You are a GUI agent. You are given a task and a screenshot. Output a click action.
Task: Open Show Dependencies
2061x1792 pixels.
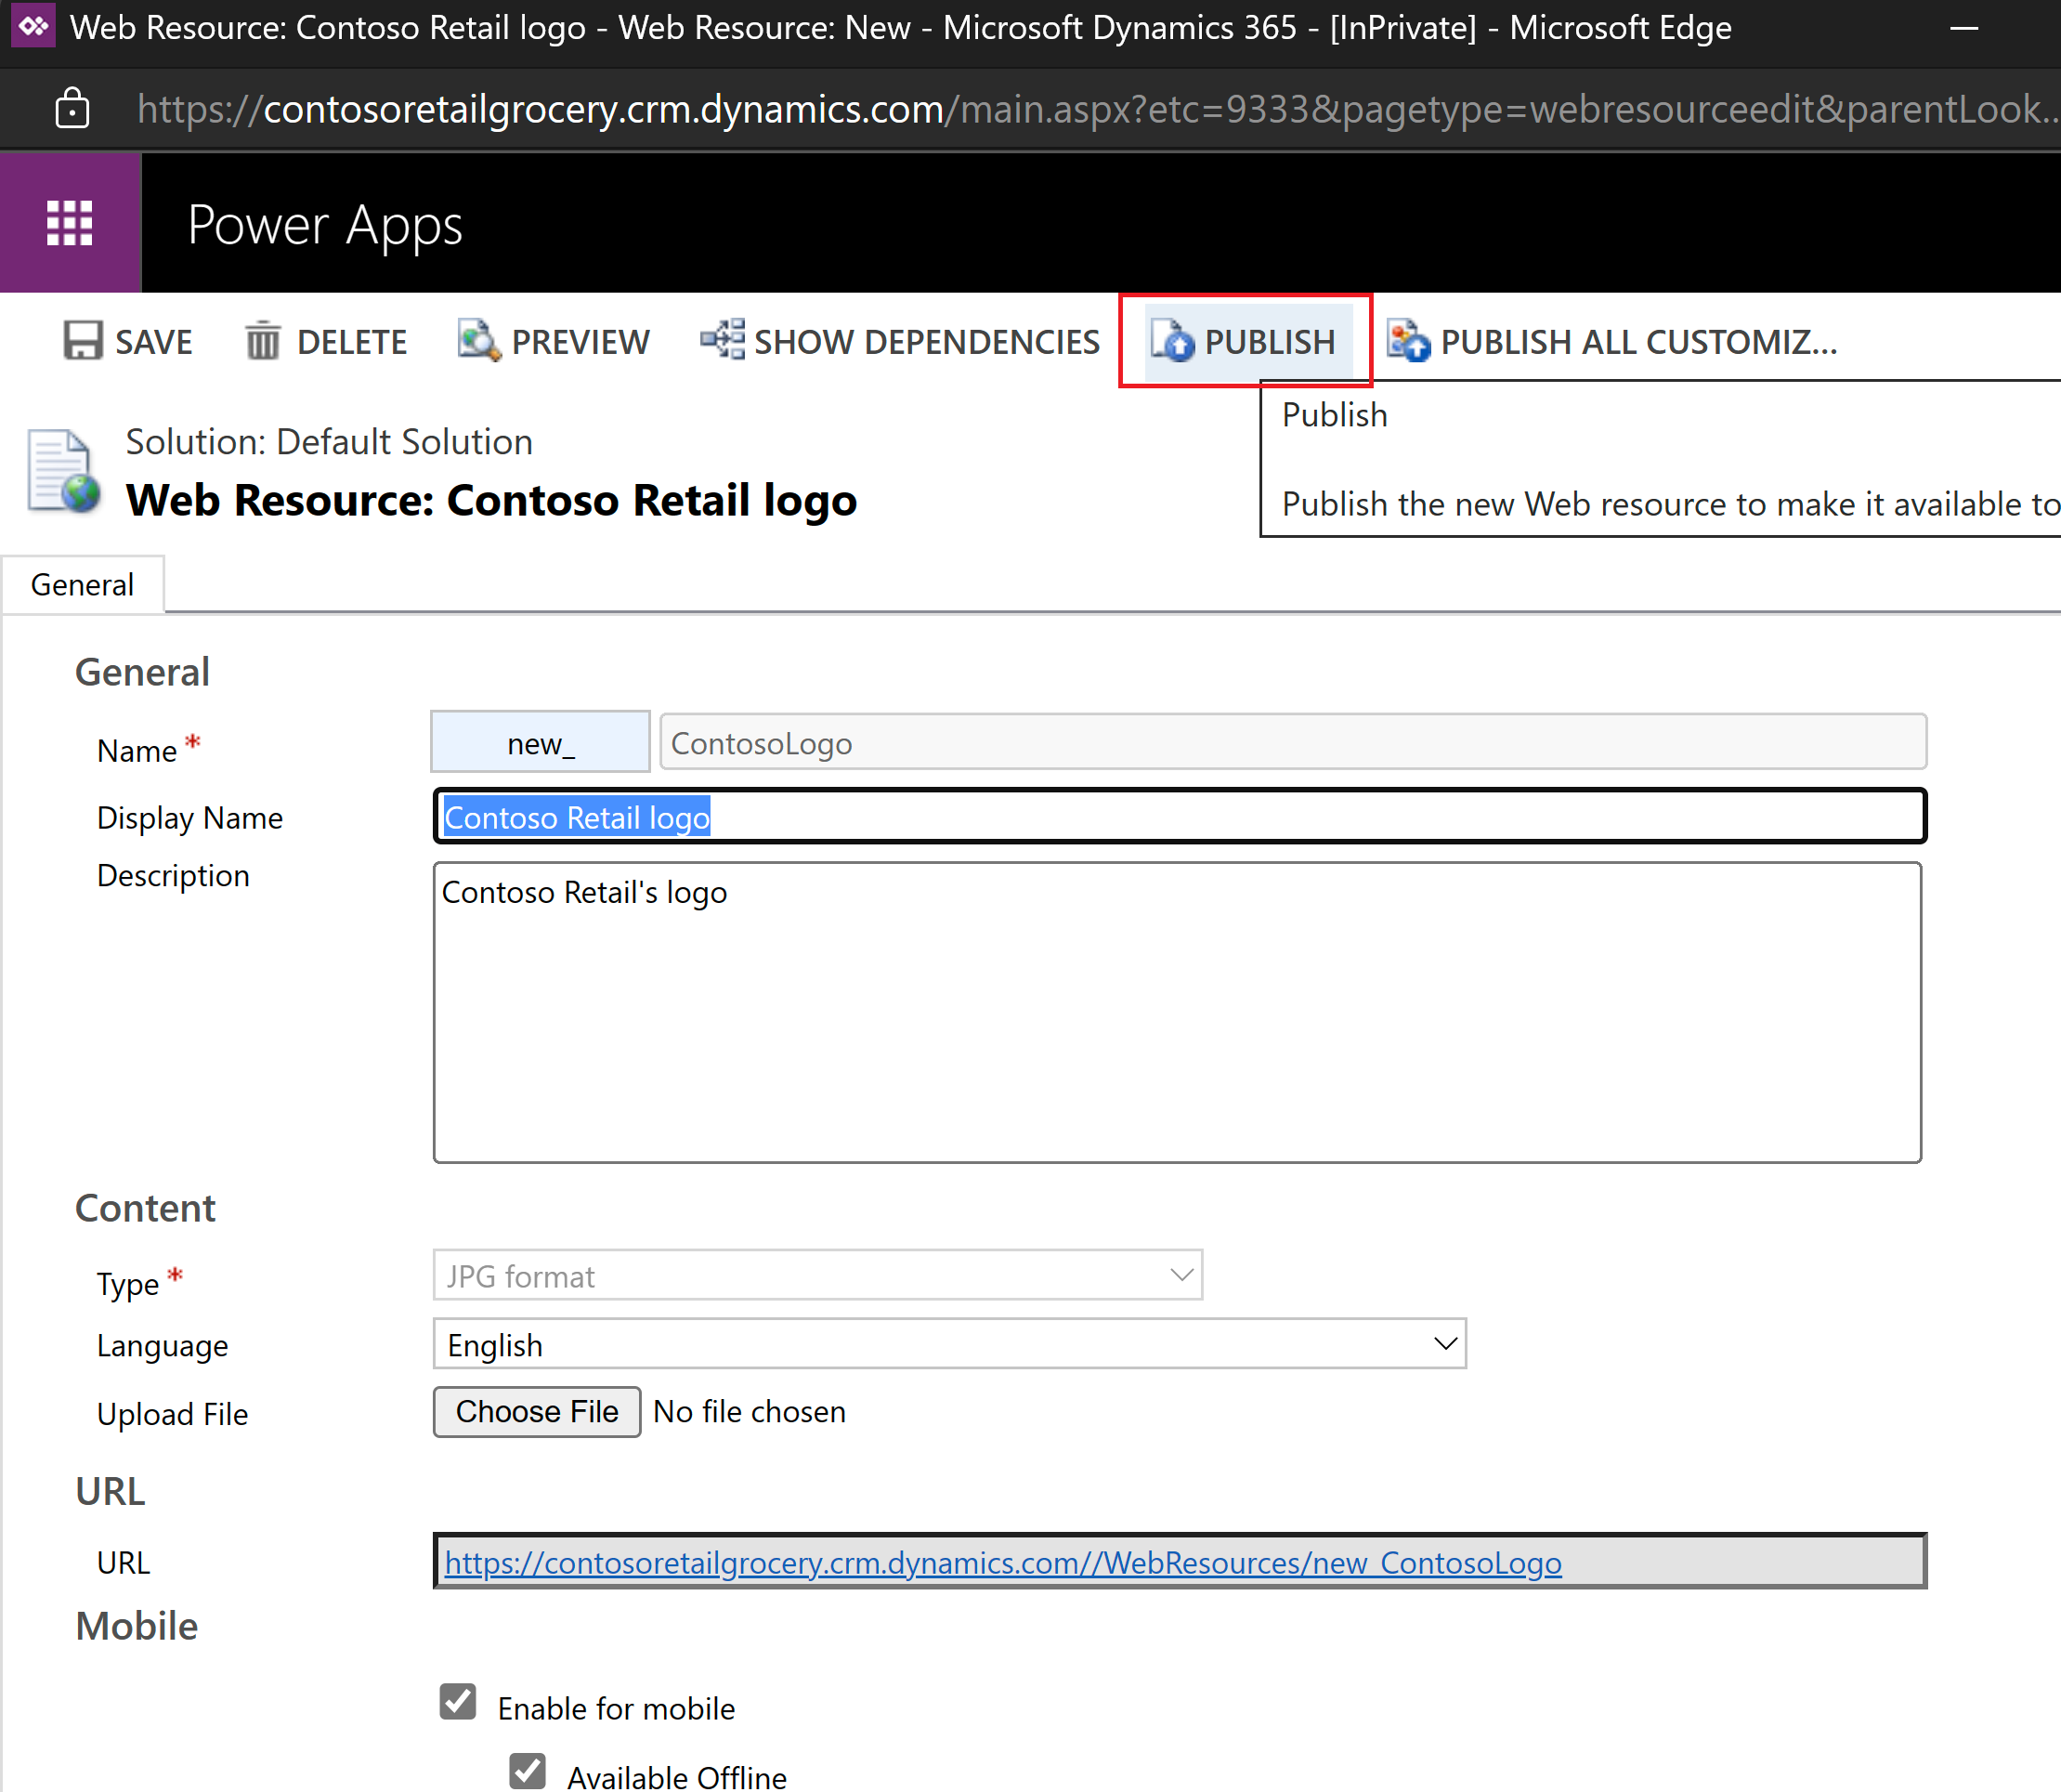pyautogui.click(x=900, y=342)
